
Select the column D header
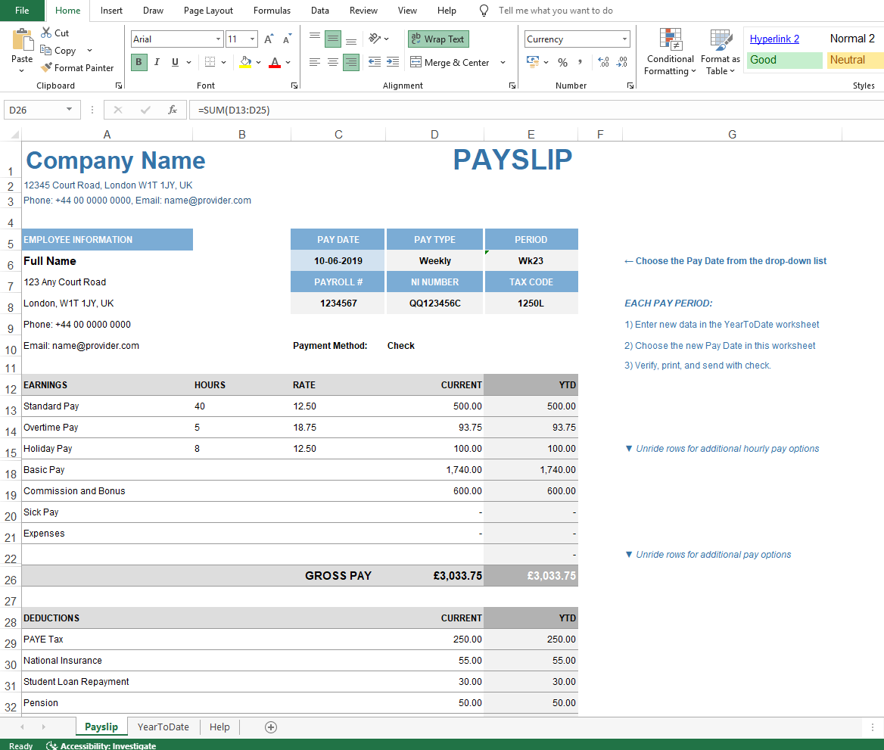pyautogui.click(x=434, y=134)
